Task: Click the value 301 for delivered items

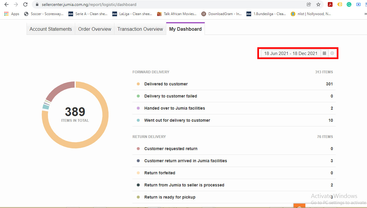Action: pos(329,84)
